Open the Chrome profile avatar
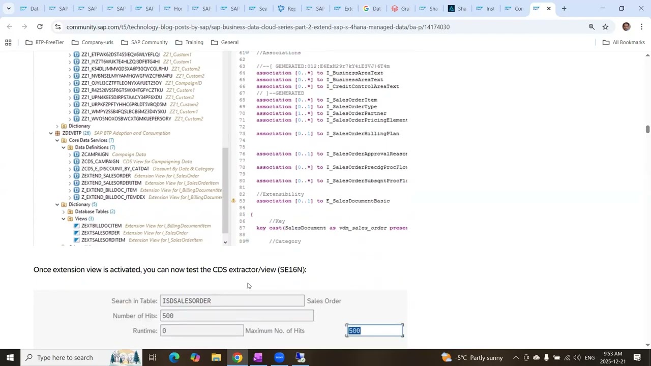 pos(626,27)
